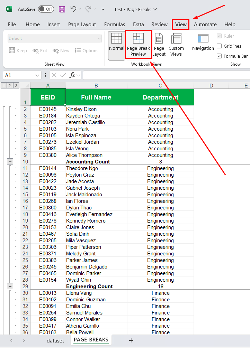Open Customize Quick Access Toolbar menu
The image size is (250, 348).
click(x=103, y=9)
